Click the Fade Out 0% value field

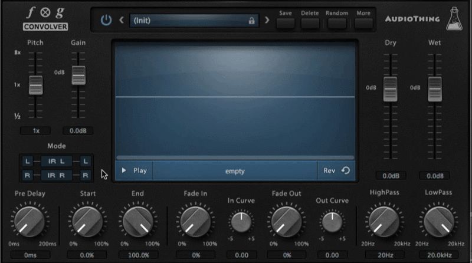[287, 255]
